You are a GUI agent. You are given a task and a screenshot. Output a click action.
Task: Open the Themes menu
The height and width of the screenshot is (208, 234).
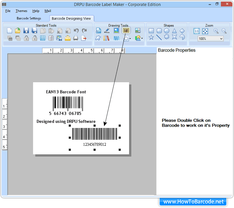[21, 11]
